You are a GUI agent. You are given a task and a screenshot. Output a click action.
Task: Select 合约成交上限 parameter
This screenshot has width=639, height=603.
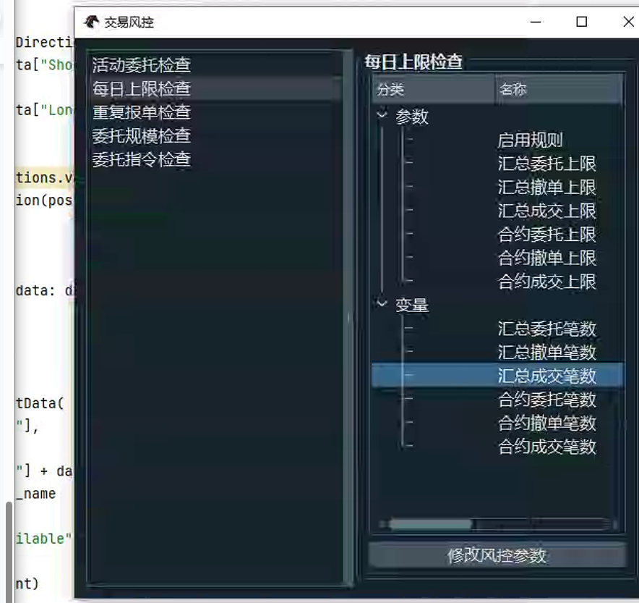pyautogui.click(x=546, y=282)
